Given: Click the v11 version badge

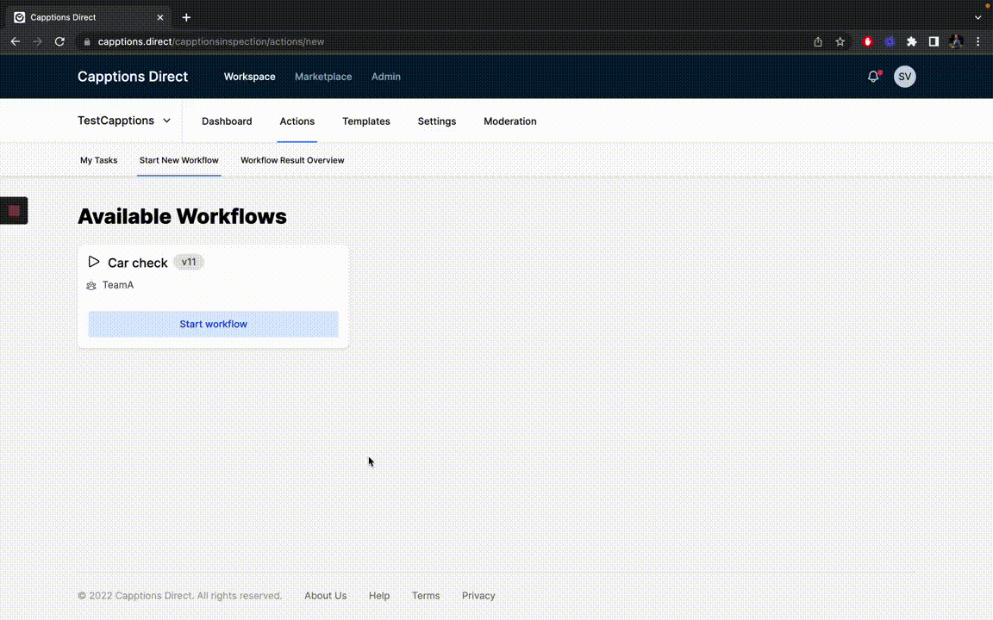Looking at the screenshot, I should click(x=189, y=262).
